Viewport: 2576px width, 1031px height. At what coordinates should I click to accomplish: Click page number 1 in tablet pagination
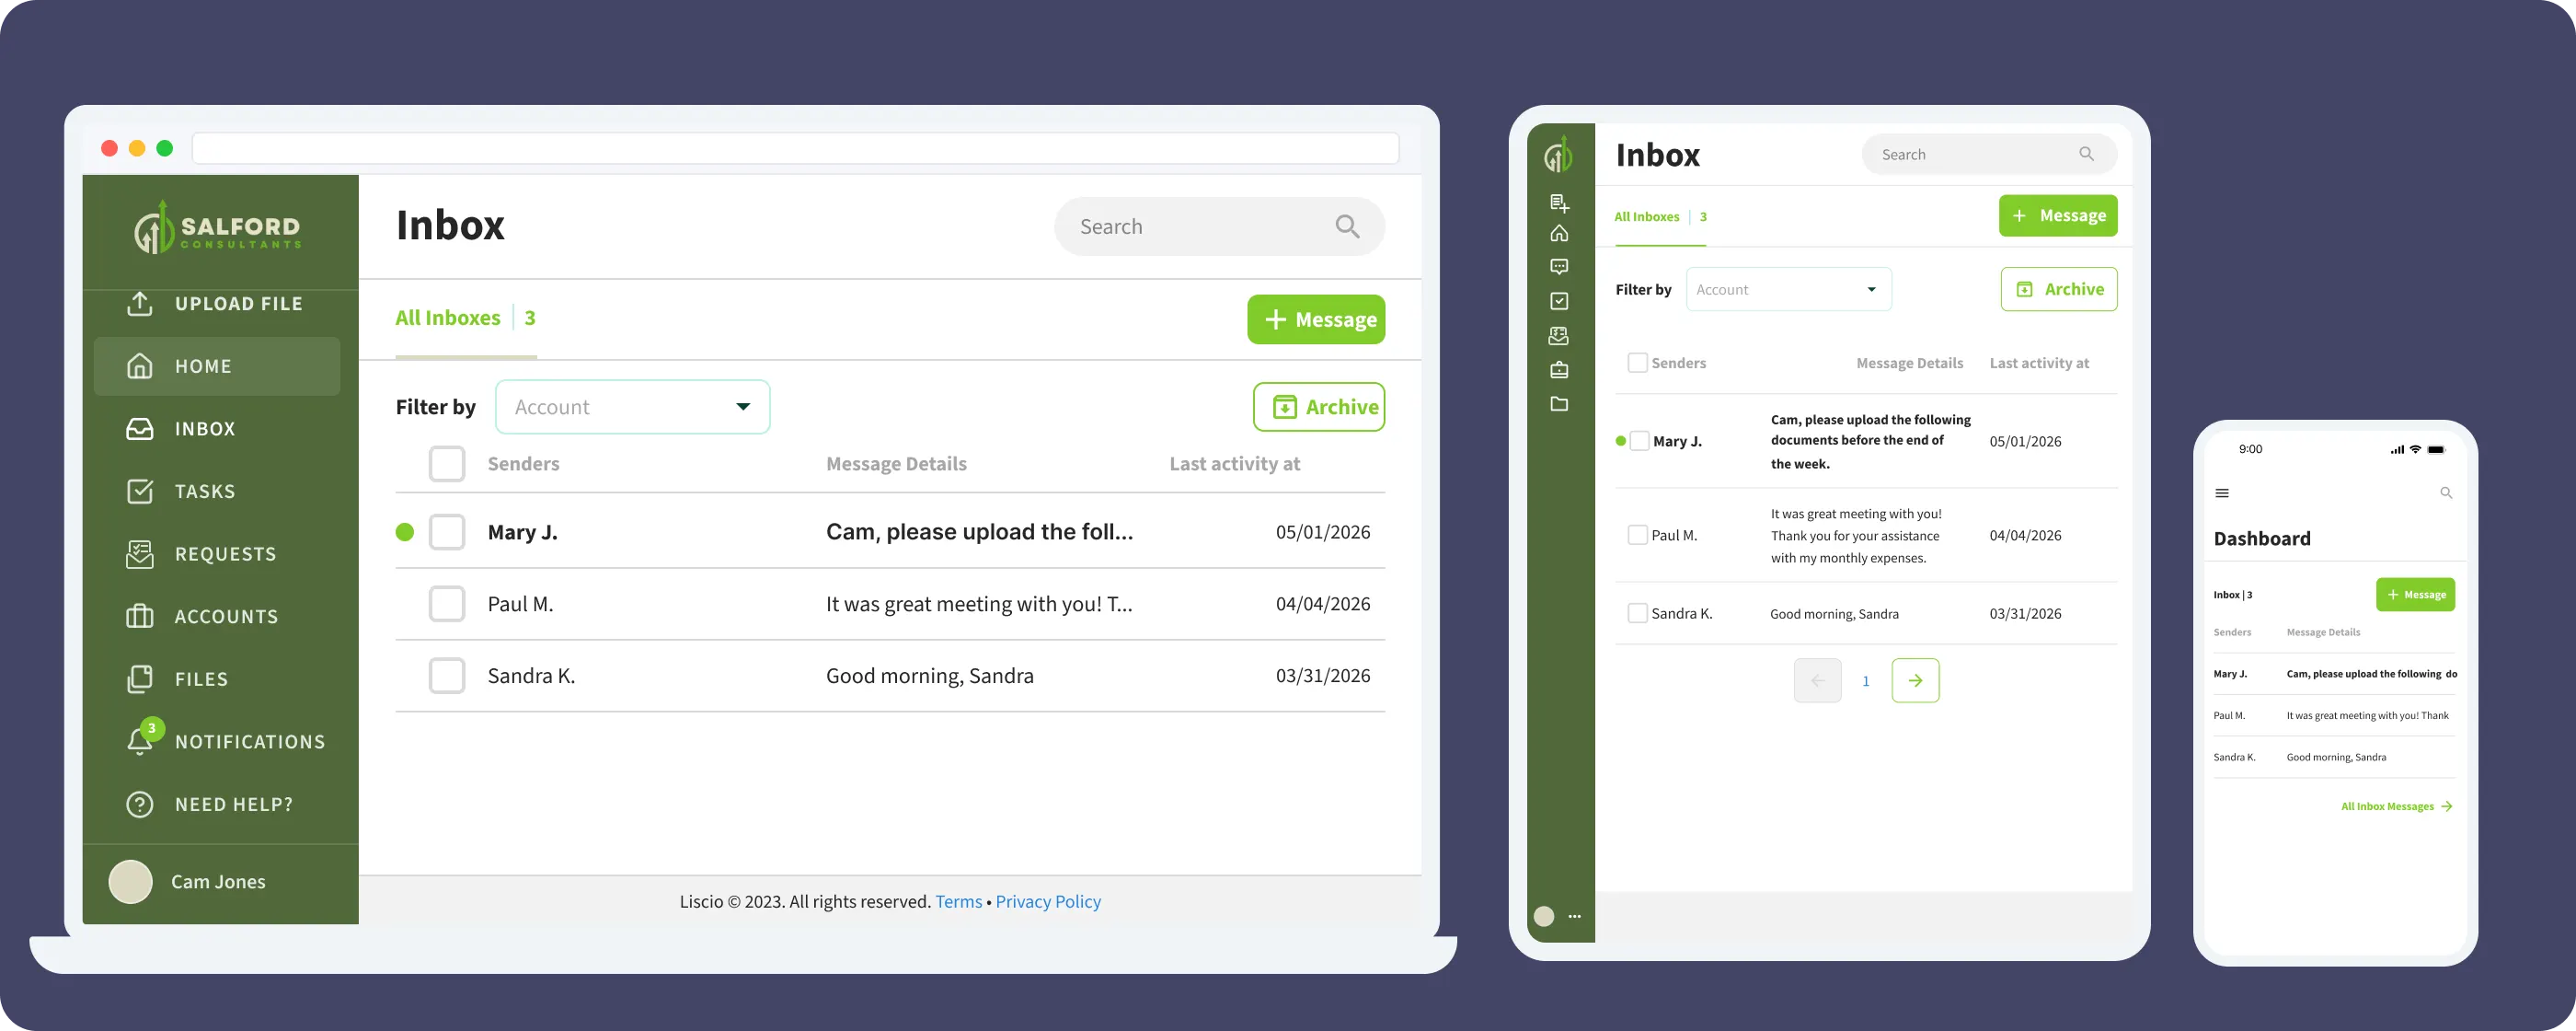[x=1865, y=680]
